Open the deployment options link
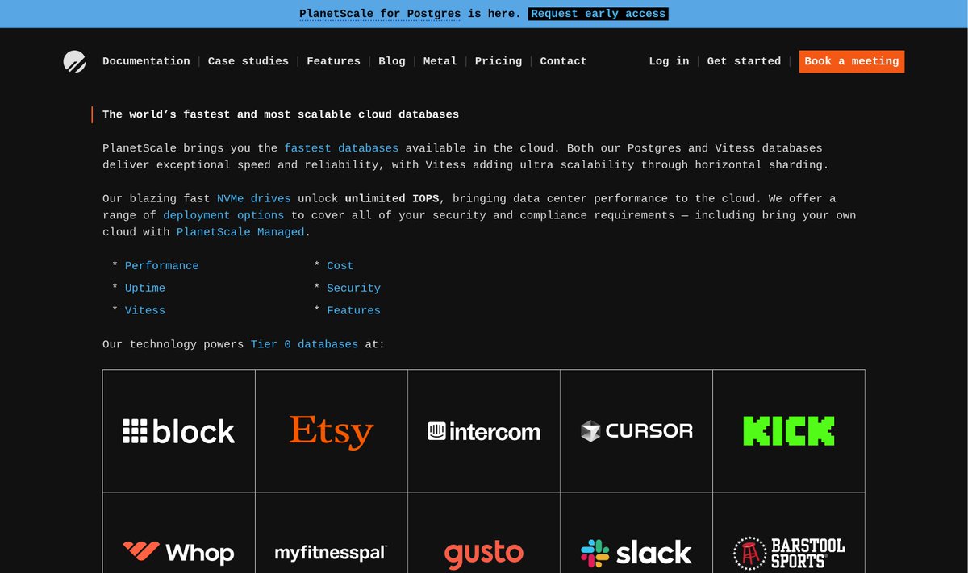 223,215
